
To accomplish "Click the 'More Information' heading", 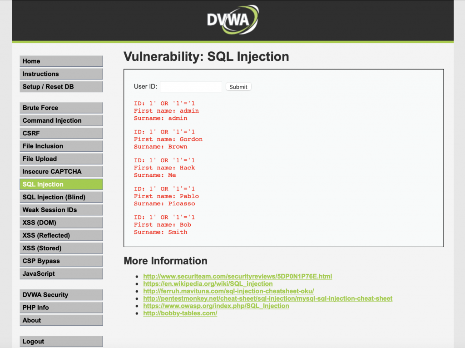I will 165,261.
